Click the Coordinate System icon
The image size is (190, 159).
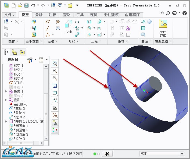pos(58,22)
